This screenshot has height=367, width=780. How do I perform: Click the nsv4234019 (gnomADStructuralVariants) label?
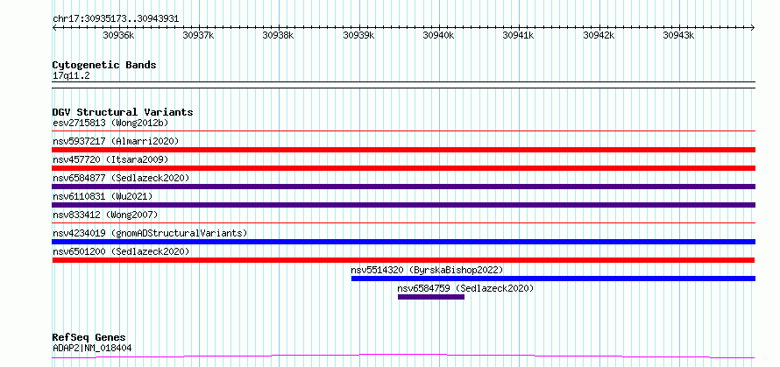(x=150, y=233)
